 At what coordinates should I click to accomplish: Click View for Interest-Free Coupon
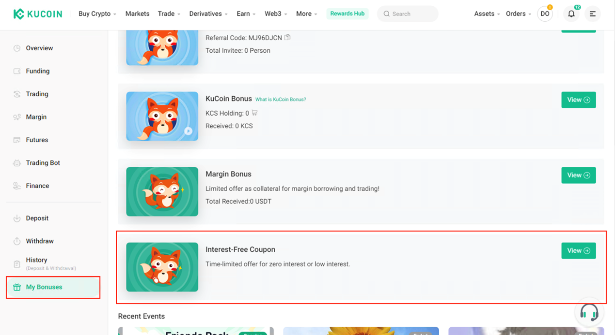click(x=579, y=251)
